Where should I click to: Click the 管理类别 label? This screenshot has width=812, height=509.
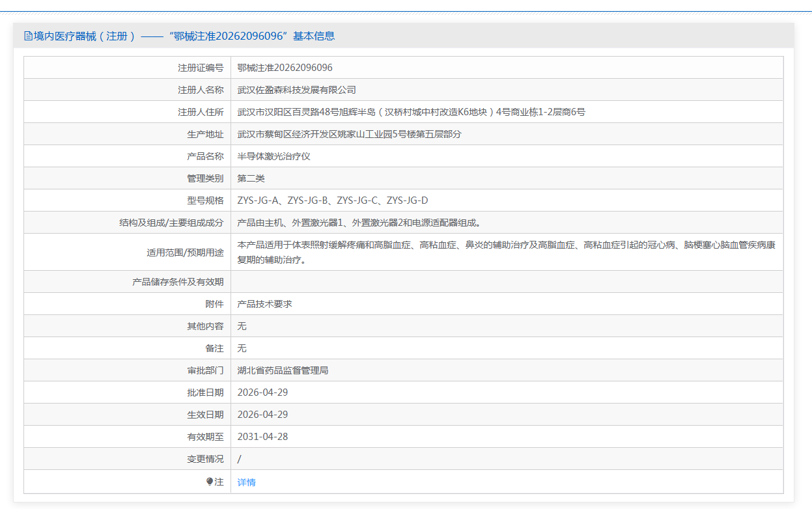pos(205,178)
